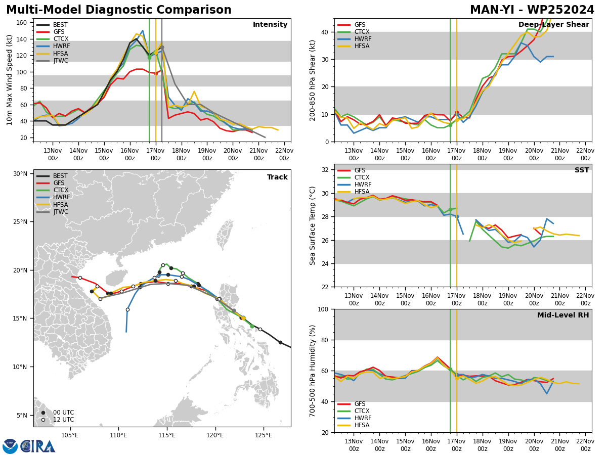Click the 17Nov 00z tick on the Intensity axis
Image resolution: width=607 pixels, height=455 pixels.
pos(155,155)
